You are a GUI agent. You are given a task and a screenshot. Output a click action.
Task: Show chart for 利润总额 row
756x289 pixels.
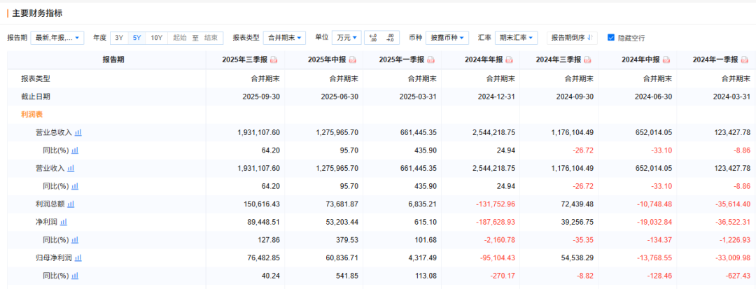(71, 204)
